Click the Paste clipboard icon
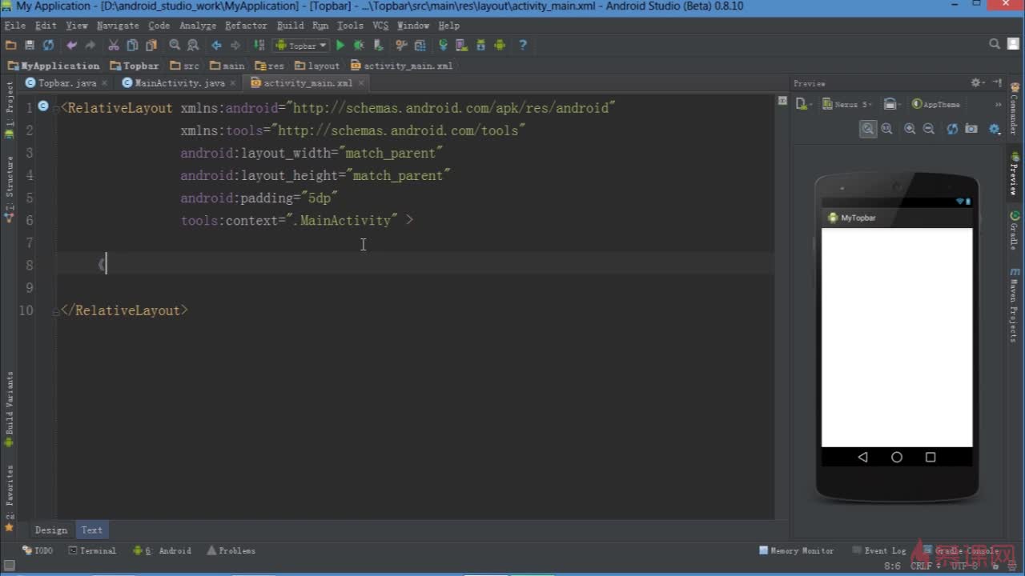 pyautogui.click(x=151, y=45)
